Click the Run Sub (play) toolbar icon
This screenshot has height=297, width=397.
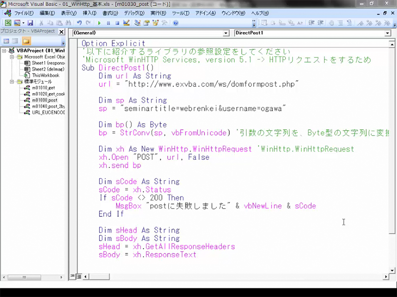[x=100, y=23]
